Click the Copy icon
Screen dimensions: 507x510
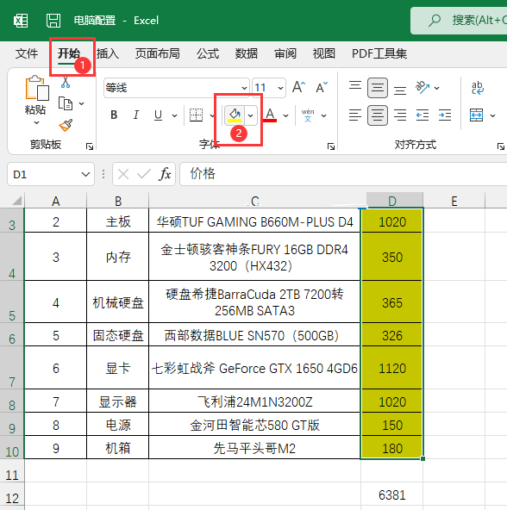tap(66, 103)
